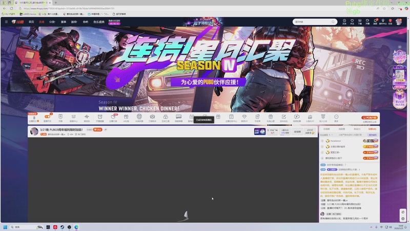Open the 主播口袋 icon with NEW badge

pyautogui.click(x=113, y=118)
